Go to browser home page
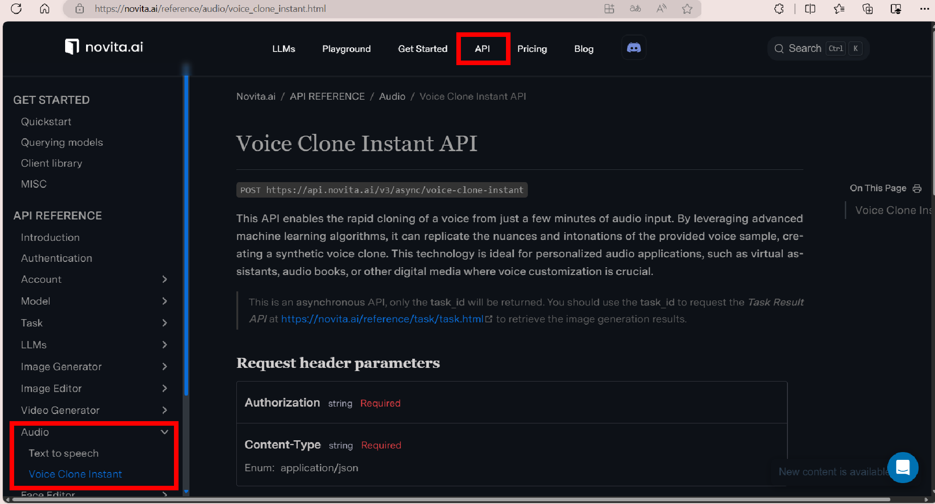Screen dimensions: 935x504 [45, 9]
